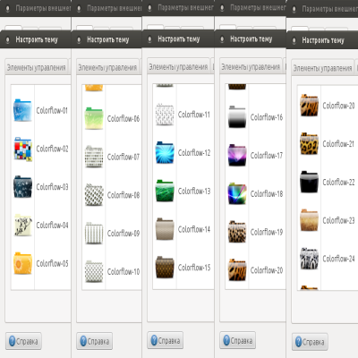Pick the green Colorflow-13 folder icon
The width and height of the screenshot is (358, 358).
pos(165,191)
